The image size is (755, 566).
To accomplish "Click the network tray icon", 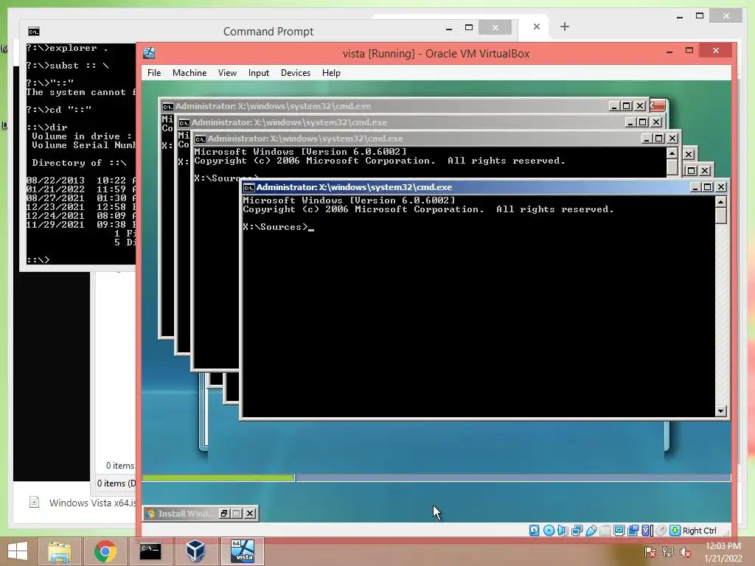I will [x=668, y=552].
